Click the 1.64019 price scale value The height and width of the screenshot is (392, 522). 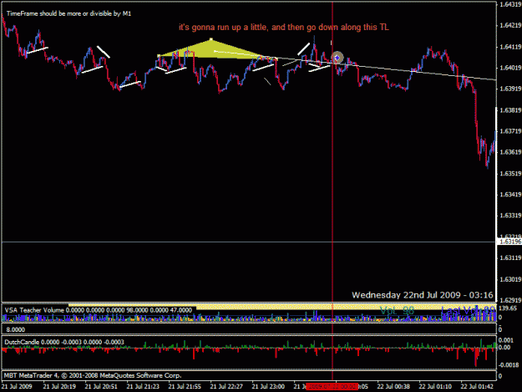[x=510, y=68]
